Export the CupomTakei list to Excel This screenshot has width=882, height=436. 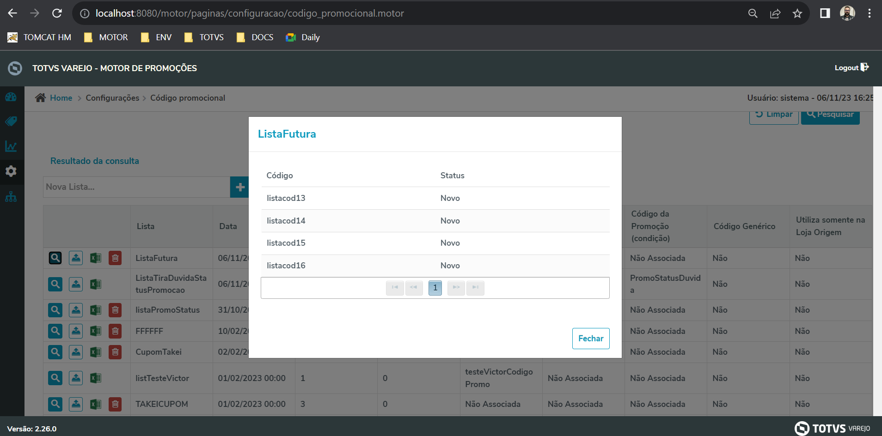click(x=96, y=352)
